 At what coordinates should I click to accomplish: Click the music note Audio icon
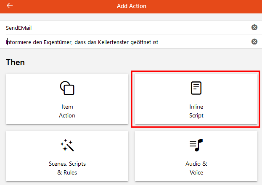click(x=196, y=145)
